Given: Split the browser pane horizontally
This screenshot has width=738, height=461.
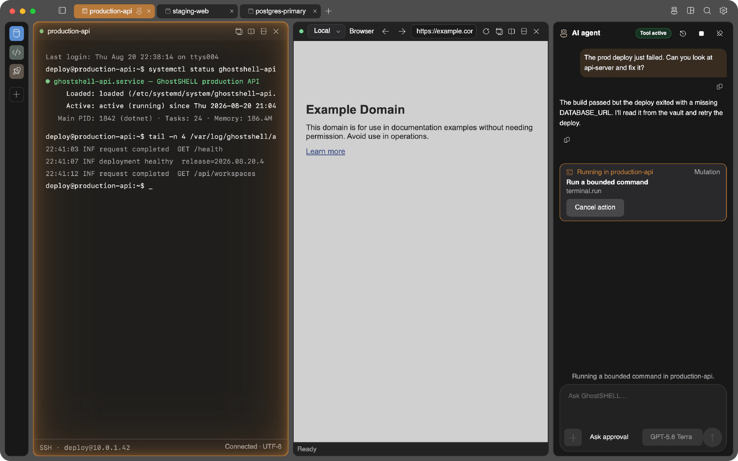Looking at the screenshot, I should [x=524, y=32].
